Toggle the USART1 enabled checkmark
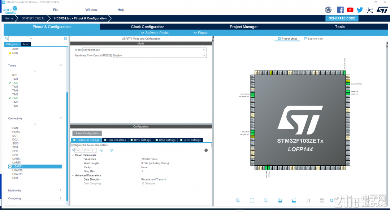 point(10,166)
